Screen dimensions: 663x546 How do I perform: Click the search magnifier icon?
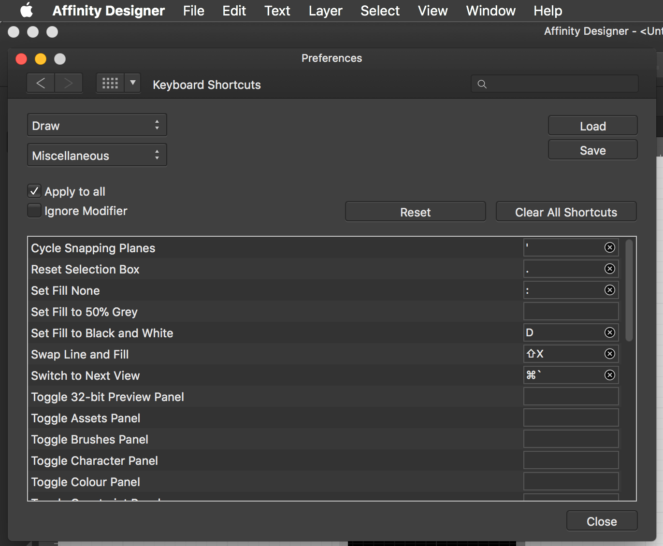click(x=482, y=84)
